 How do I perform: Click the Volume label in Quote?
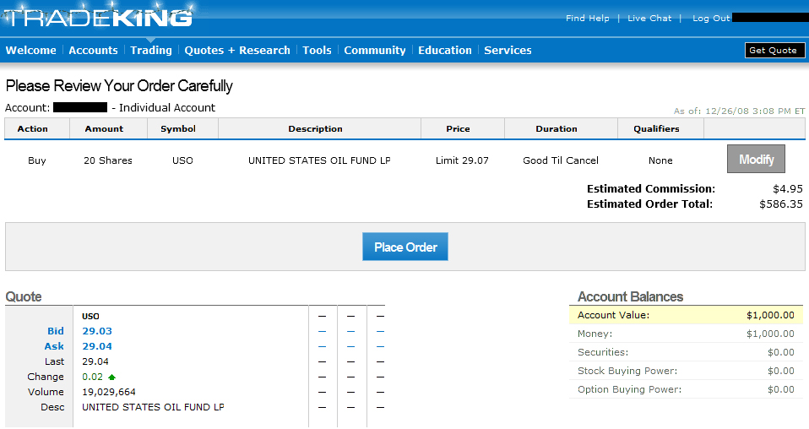click(46, 392)
